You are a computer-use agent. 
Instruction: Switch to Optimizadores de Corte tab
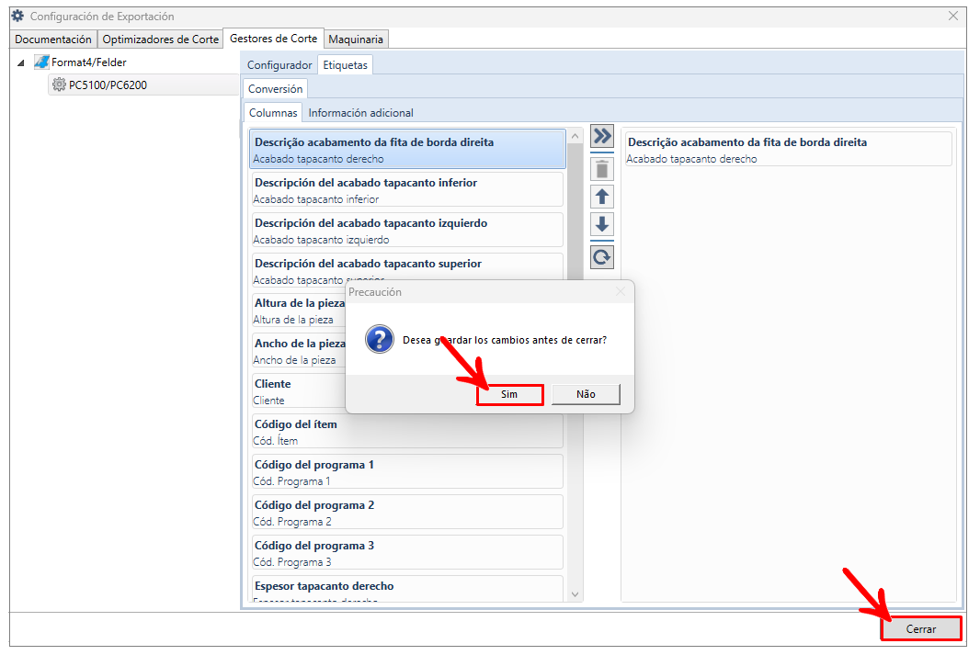tap(161, 39)
